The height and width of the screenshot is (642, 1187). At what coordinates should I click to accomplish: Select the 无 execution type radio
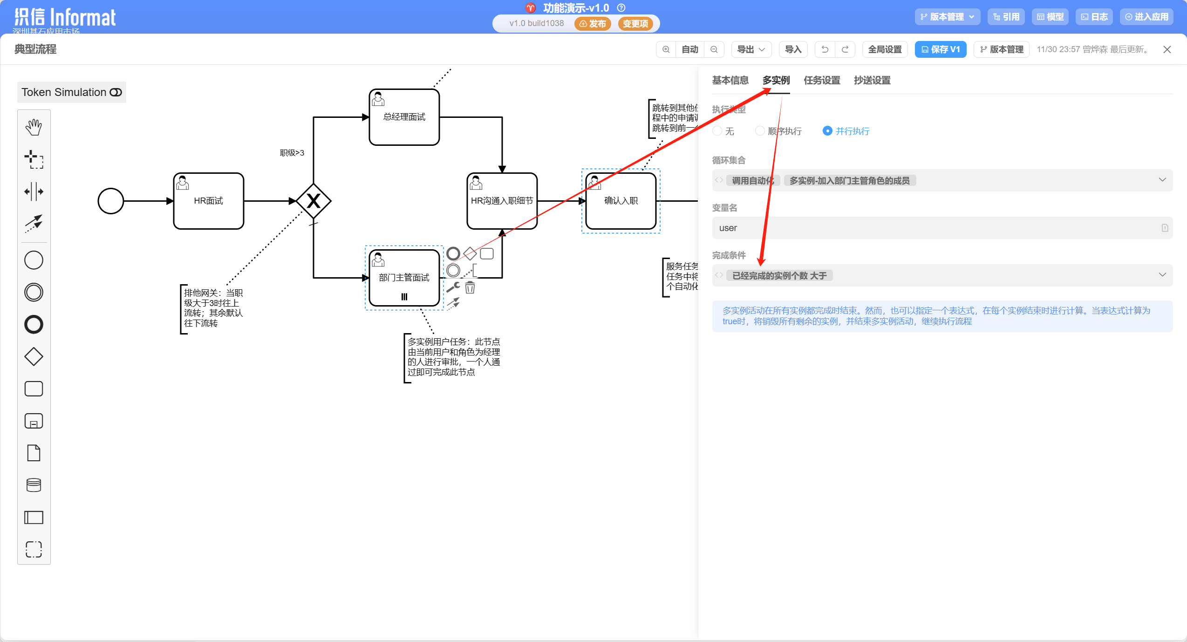(x=717, y=131)
